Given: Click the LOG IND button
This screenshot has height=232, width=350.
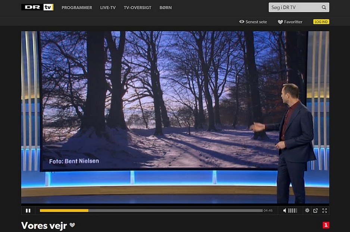Looking at the screenshot, I should [321, 22].
